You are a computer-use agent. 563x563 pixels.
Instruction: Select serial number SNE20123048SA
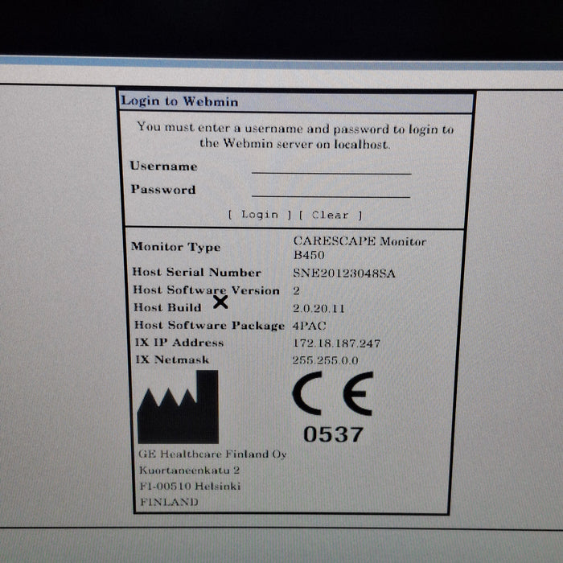343,273
